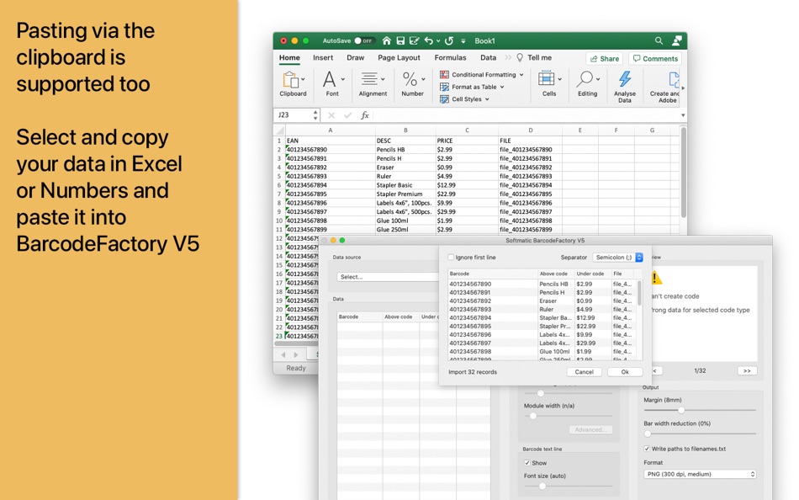799x500 pixels.
Task: Click the formula bar confirm checkmark icon
Action: pyautogui.click(x=347, y=115)
